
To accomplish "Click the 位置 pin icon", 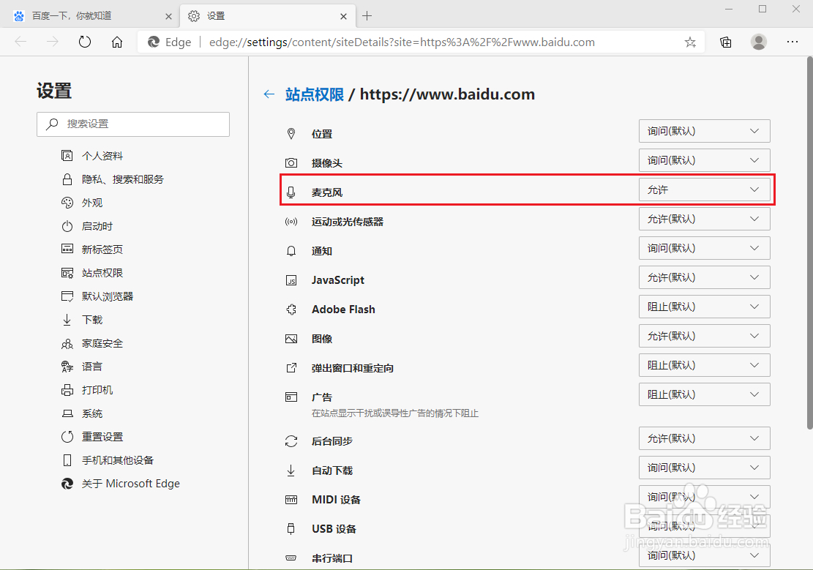I will point(291,134).
